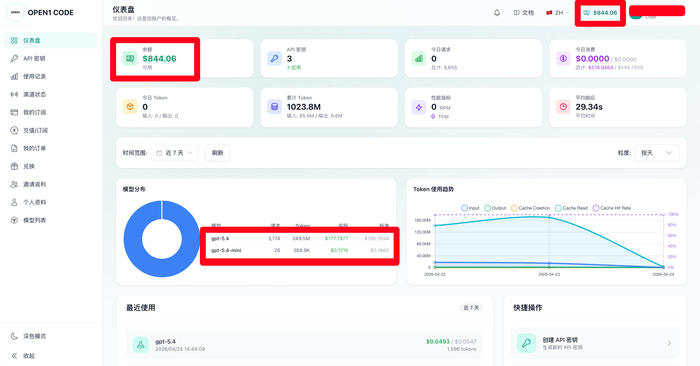Image resolution: width=700 pixels, height=366 pixels.
Task: Click the notification bell icon
Action: [x=497, y=13]
